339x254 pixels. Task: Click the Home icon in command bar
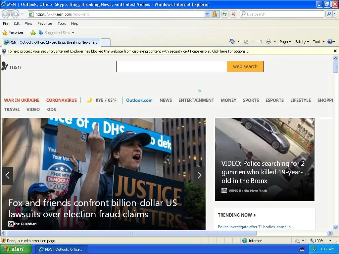point(232,42)
